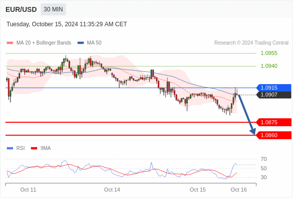Click the EUR/USD pair title

click(x=21, y=9)
